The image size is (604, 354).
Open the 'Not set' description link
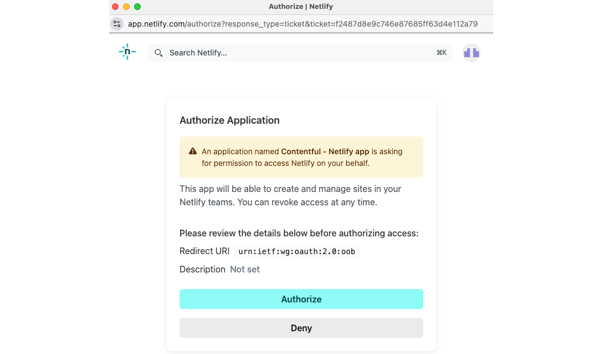pyautogui.click(x=244, y=269)
